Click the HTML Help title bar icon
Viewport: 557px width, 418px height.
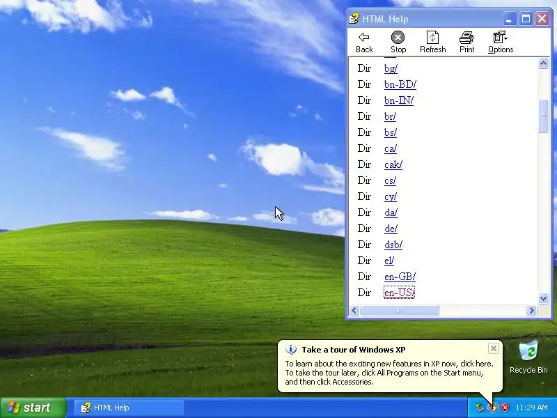coord(354,19)
